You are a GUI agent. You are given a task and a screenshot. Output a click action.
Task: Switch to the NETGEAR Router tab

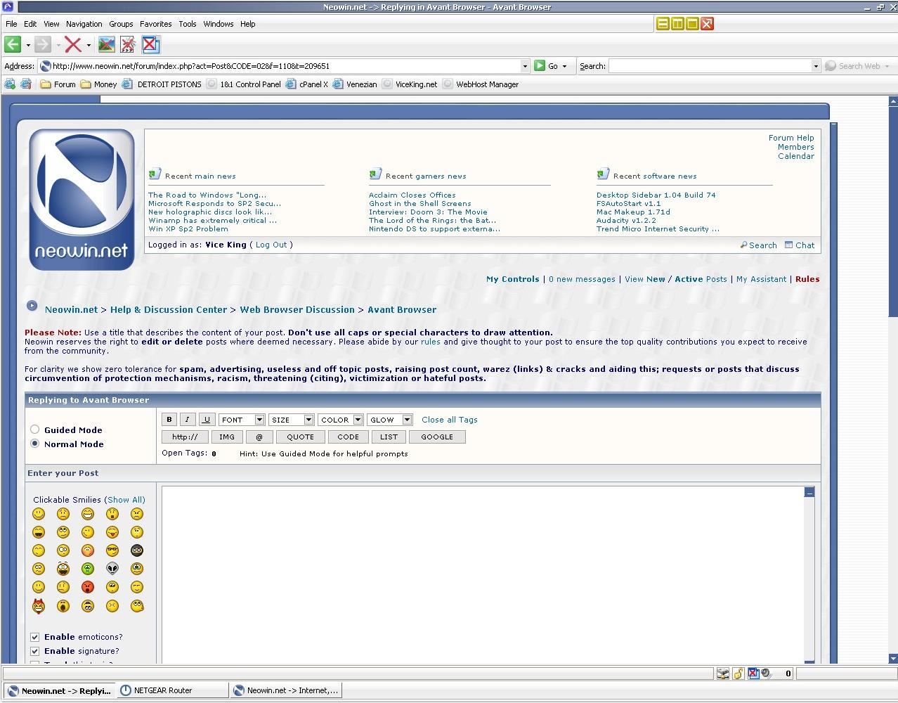coord(172,690)
